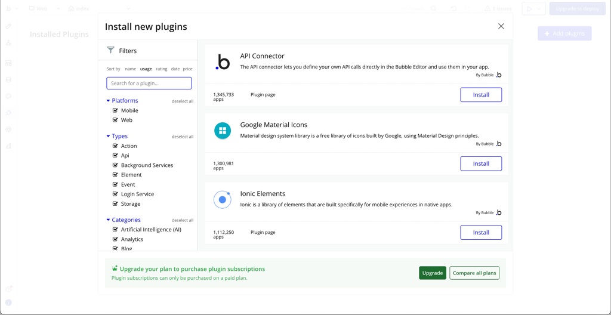Click the notification icon above the info circle
Image resolution: width=611 pixels, height=315 pixels.
(9, 289)
